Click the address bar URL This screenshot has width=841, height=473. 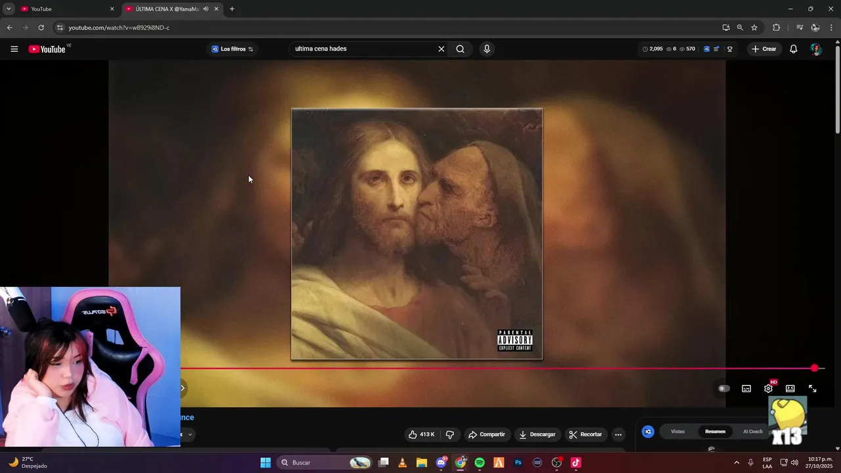119,28
